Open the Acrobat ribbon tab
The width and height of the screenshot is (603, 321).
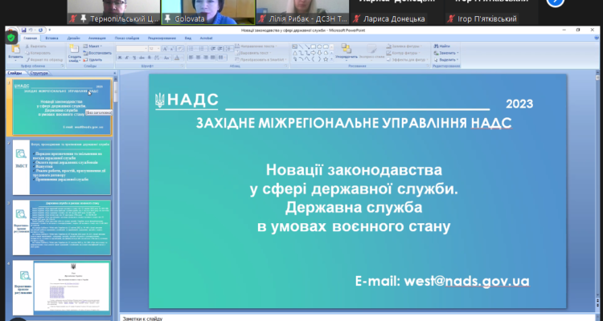click(206, 39)
